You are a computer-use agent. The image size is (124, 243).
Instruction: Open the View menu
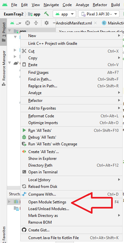coord(36,5)
